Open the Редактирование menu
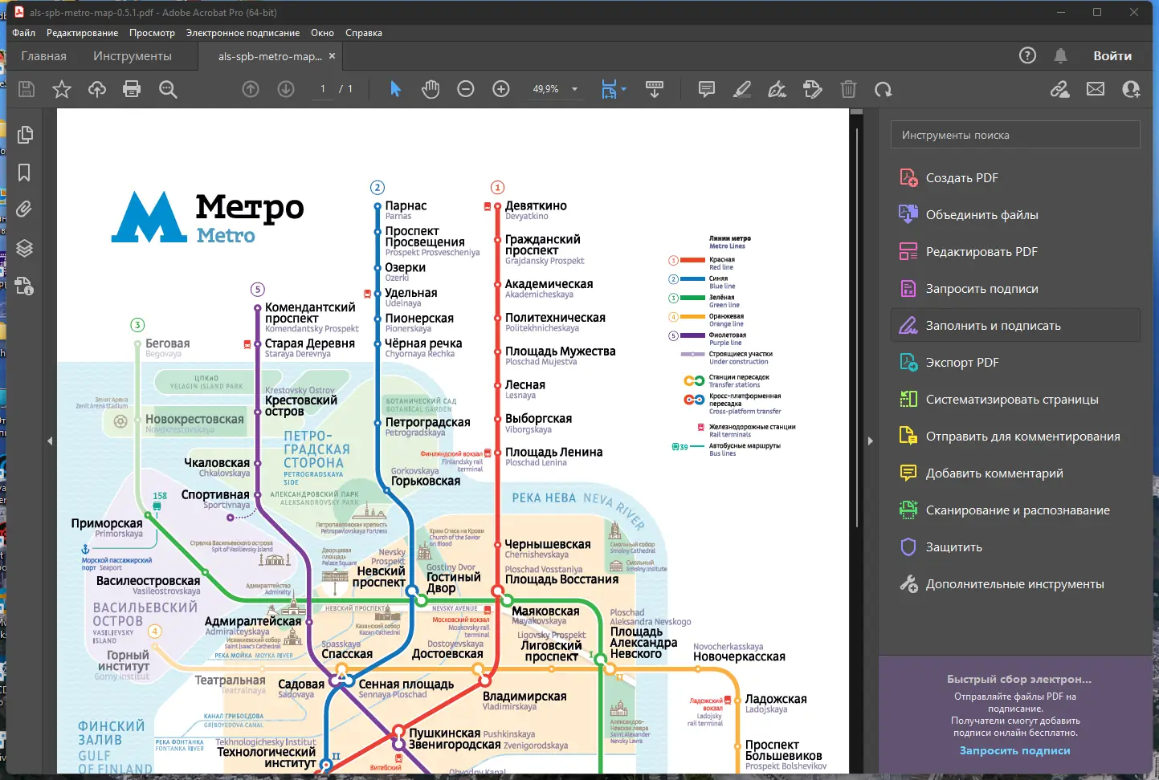This screenshot has width=1159, height=780. point(83,33)
